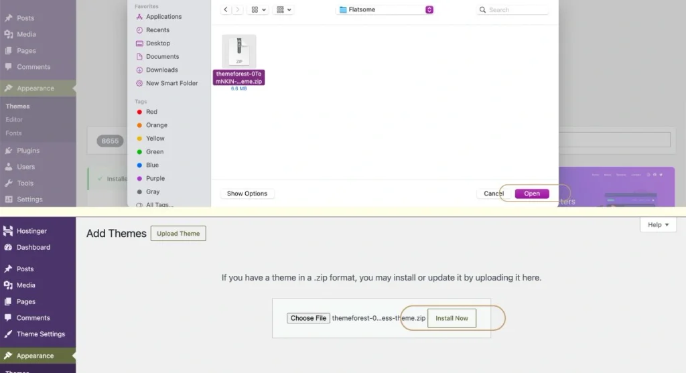Expand the Help dropdown tab

tap(658, 225)
